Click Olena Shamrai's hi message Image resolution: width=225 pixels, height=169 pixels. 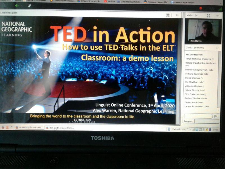(x=194, y=78)
